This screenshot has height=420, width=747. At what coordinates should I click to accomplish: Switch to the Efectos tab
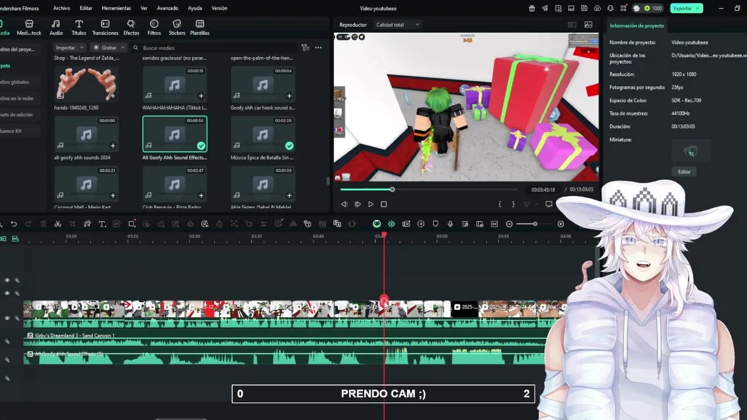click(x=131, y=27)
